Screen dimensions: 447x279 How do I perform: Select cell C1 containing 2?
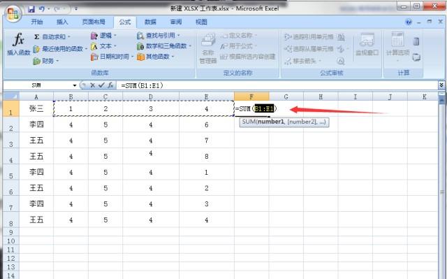pyautogui.click(x=105, y=108)
